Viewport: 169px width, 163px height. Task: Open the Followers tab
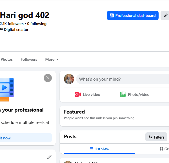[x=29, y=59]
